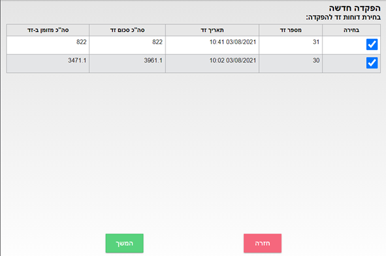Click empty space in row 30 selection cell
386x256 pixels.
coord(340,63)
